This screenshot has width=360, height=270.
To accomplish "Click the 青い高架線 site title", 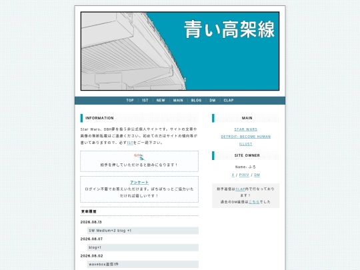I will pos(229,29).
